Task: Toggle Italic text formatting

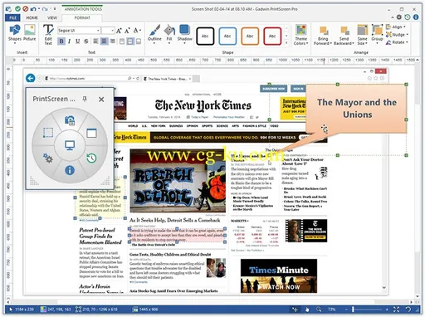Action: click(x=69, y=41)
